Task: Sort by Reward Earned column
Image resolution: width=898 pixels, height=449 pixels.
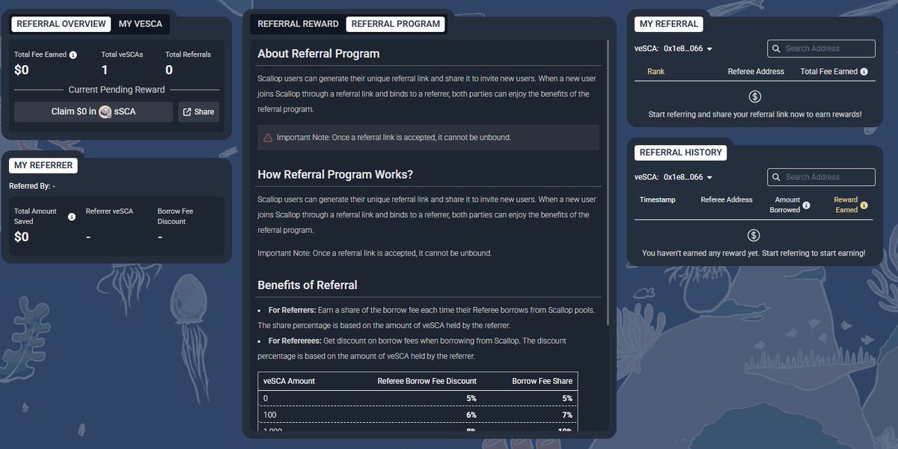Action: point(846,205)
